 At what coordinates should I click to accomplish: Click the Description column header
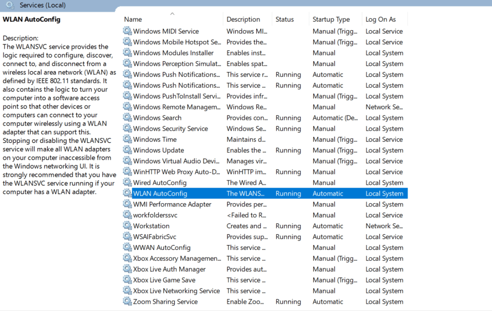243,19
